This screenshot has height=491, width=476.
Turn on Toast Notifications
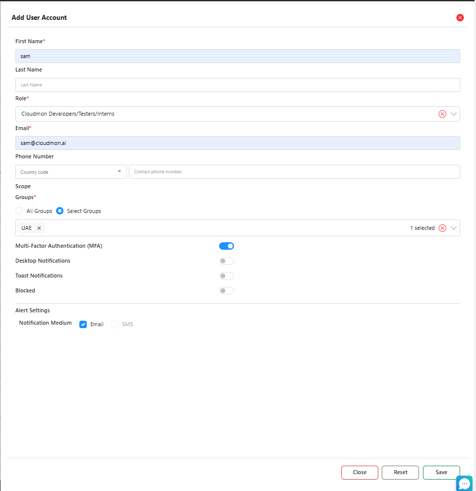coord(227,276)
